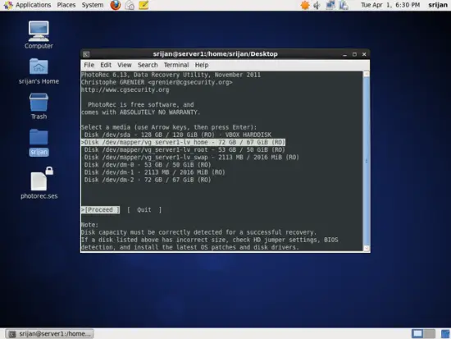Click the terminal scrollbar down arrow

(x=367, y=248)
